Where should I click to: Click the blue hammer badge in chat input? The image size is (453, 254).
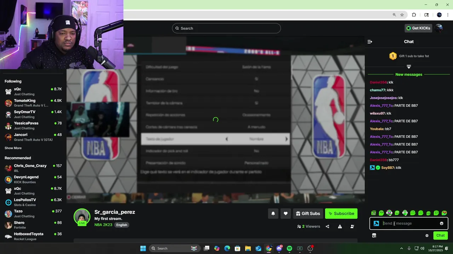376,223
